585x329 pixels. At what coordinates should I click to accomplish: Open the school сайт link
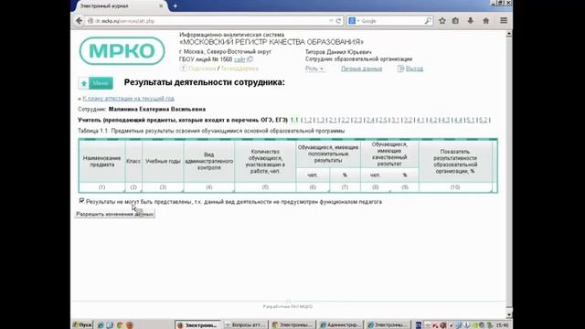[239, 59]
